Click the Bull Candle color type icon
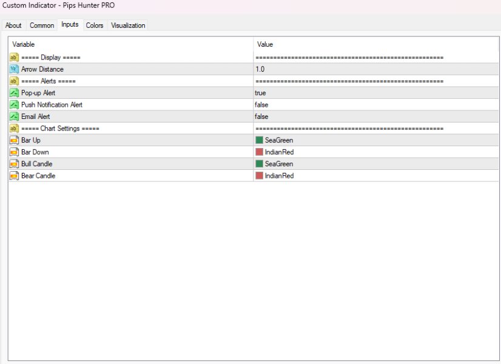The width and height of the screenshot is (501, 364). (14, 164)
